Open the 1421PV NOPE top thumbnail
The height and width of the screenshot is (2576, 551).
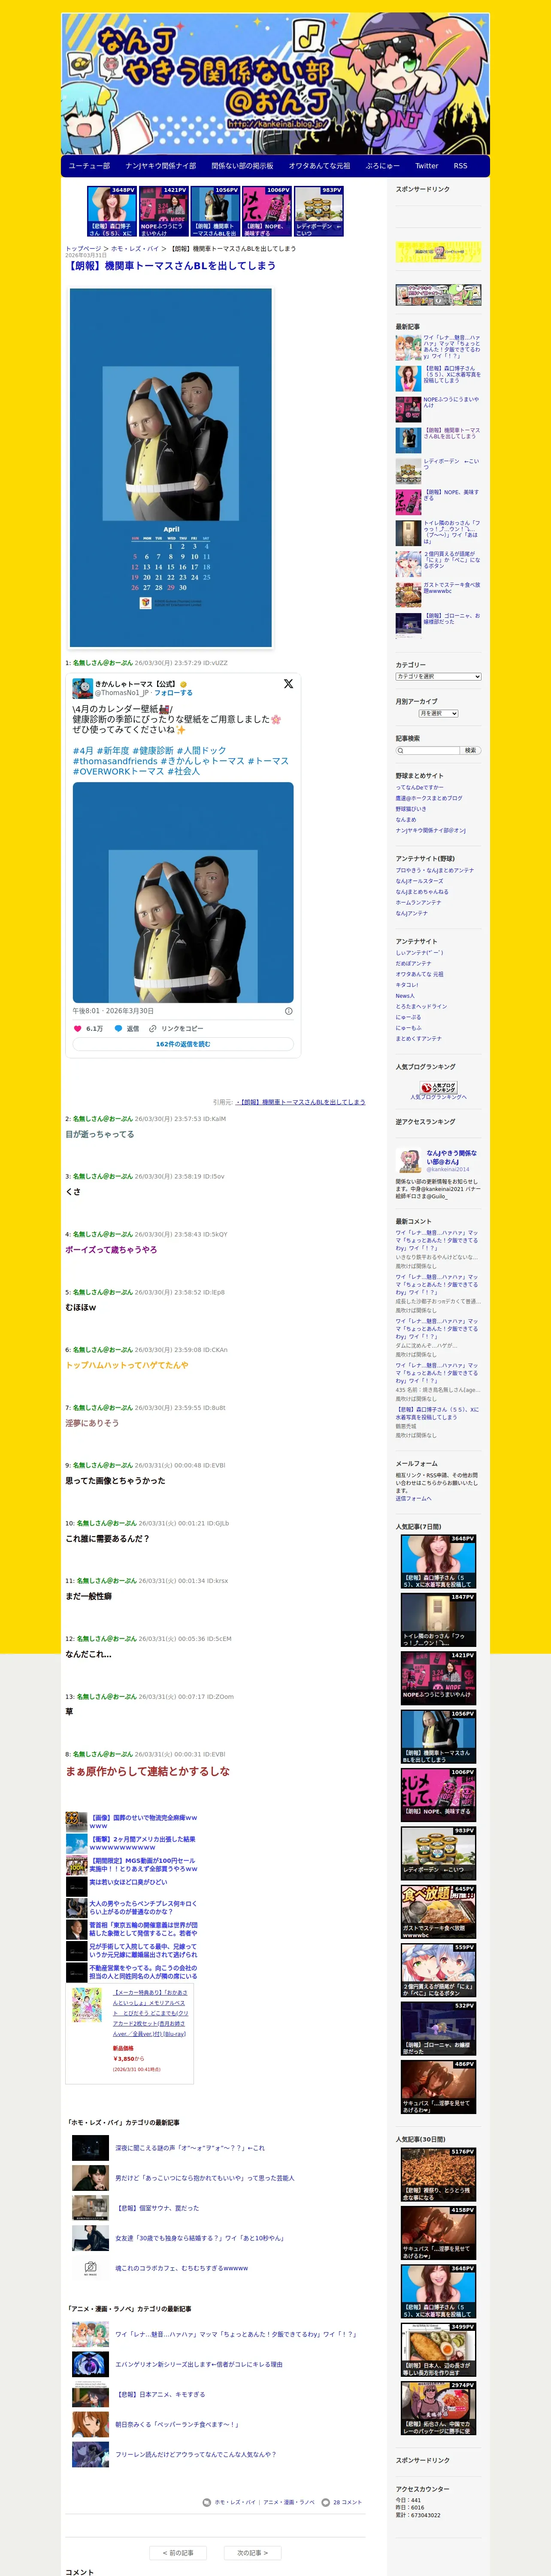163,211
